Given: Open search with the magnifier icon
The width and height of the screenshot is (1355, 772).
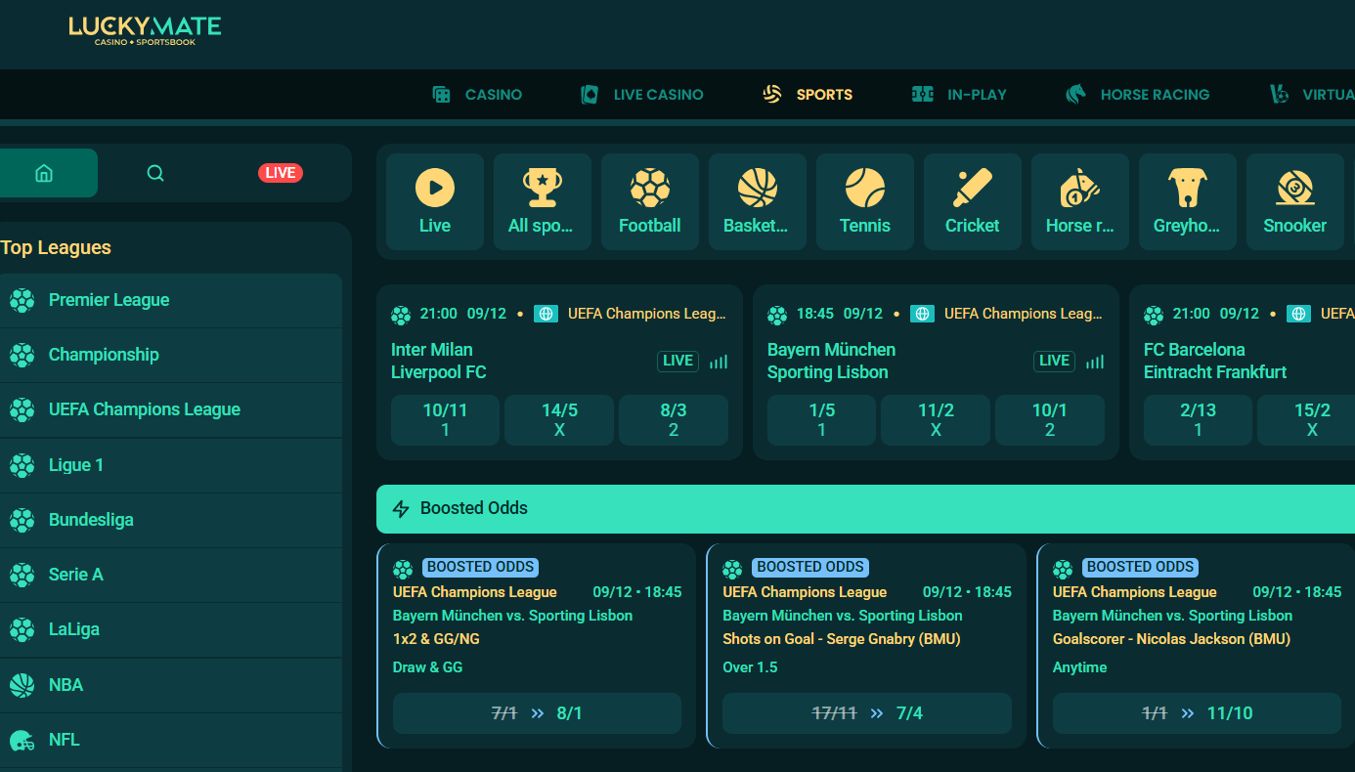Looking at the screenshot, I should pos(155,173).
